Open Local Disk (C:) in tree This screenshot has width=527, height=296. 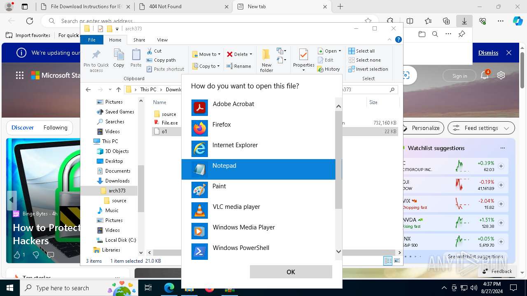pyautogui.click(x=116, y=240)
